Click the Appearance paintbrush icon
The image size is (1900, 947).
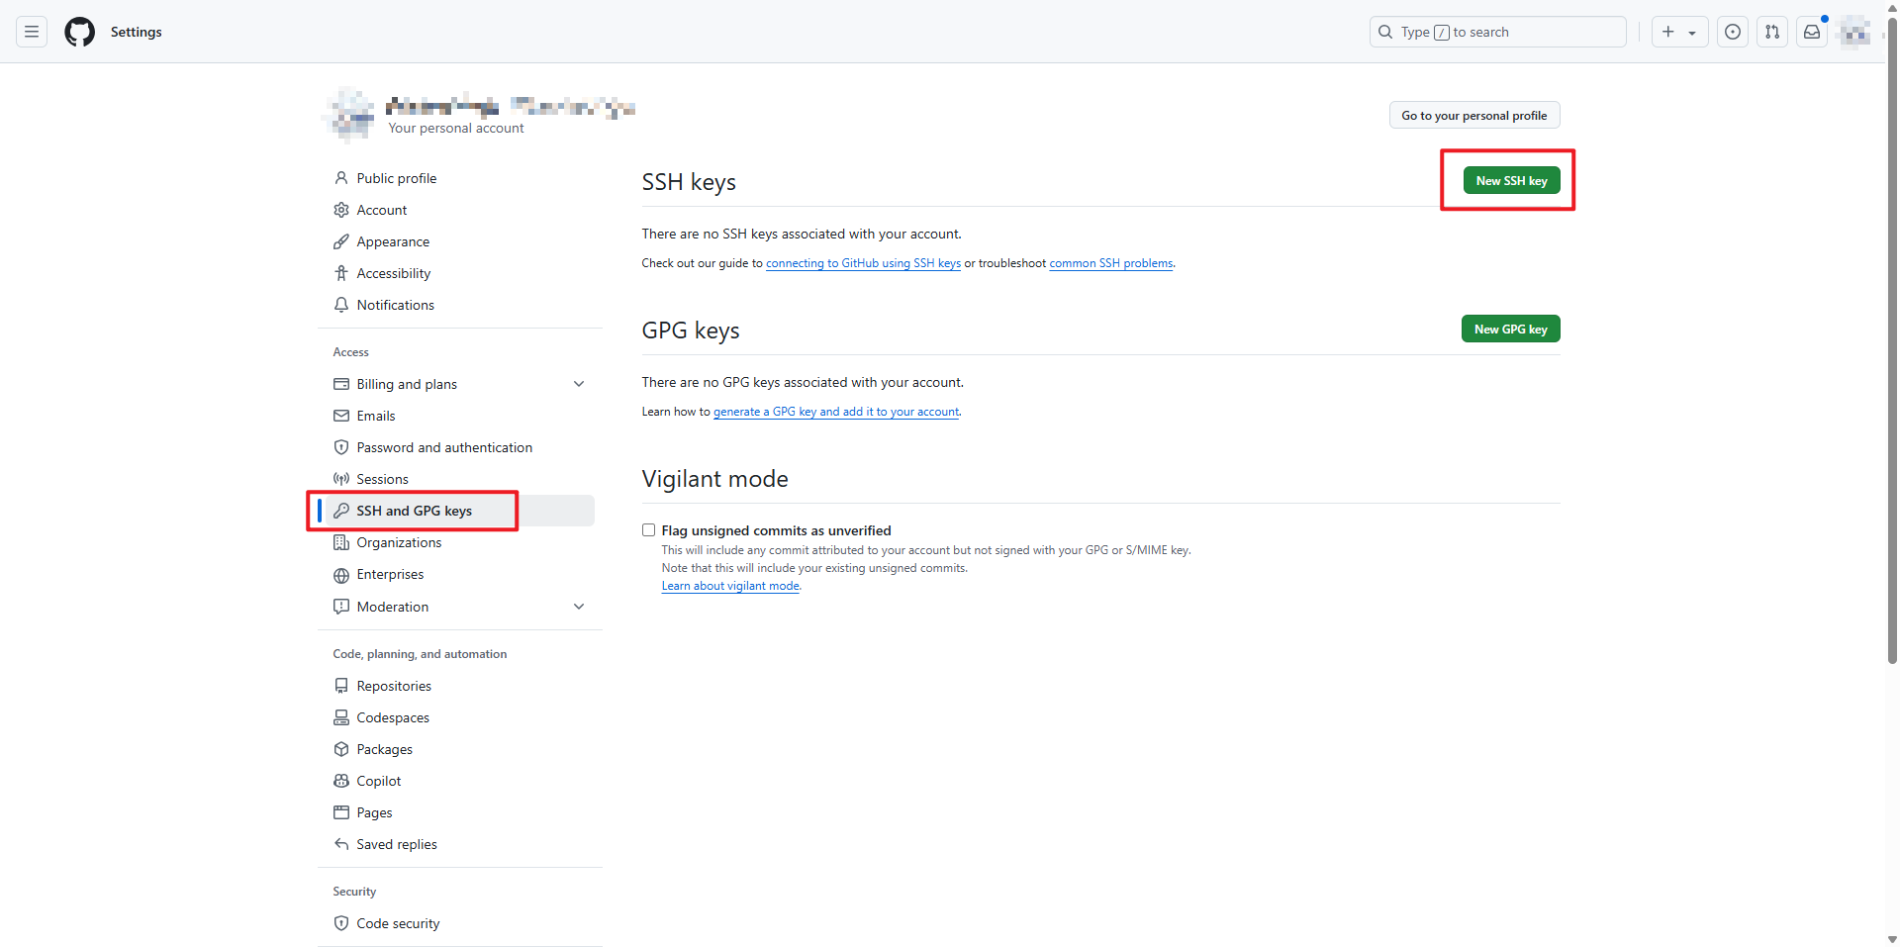341,241
